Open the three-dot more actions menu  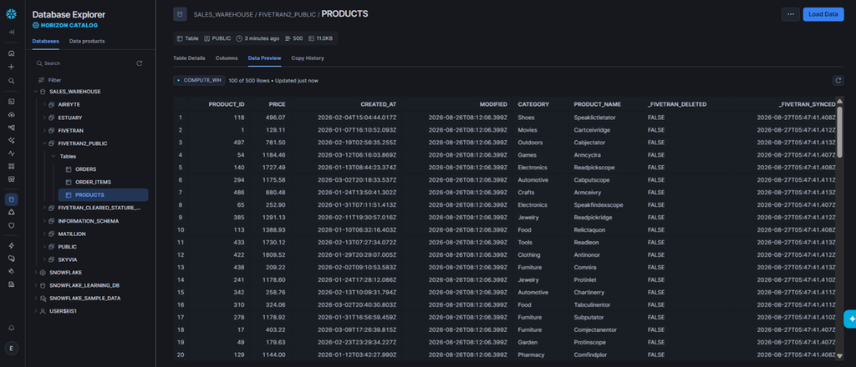click(791, 14)
